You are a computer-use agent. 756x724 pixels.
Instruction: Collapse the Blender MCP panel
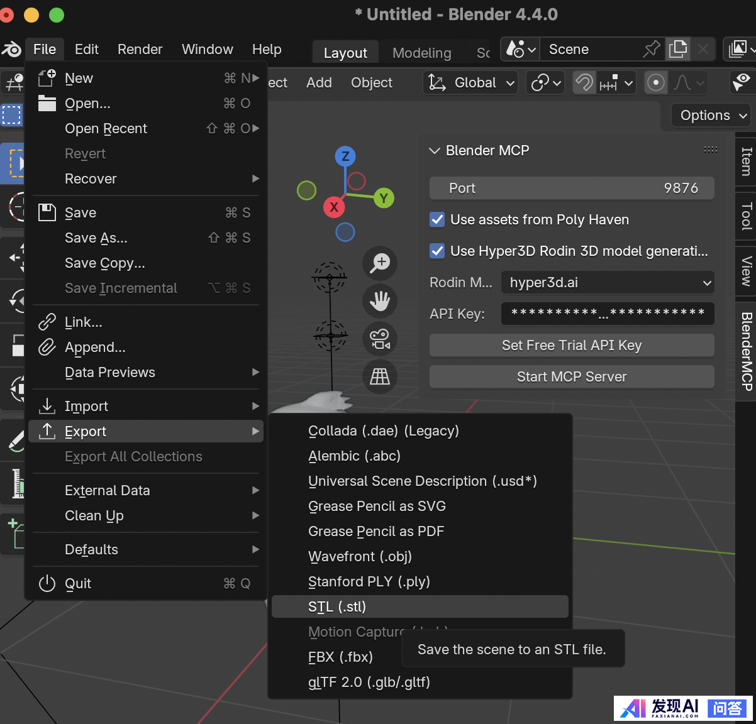click(x=434, y=150)
